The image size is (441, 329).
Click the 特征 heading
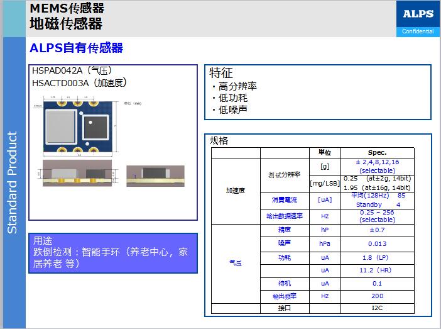[x=221, y=73]
